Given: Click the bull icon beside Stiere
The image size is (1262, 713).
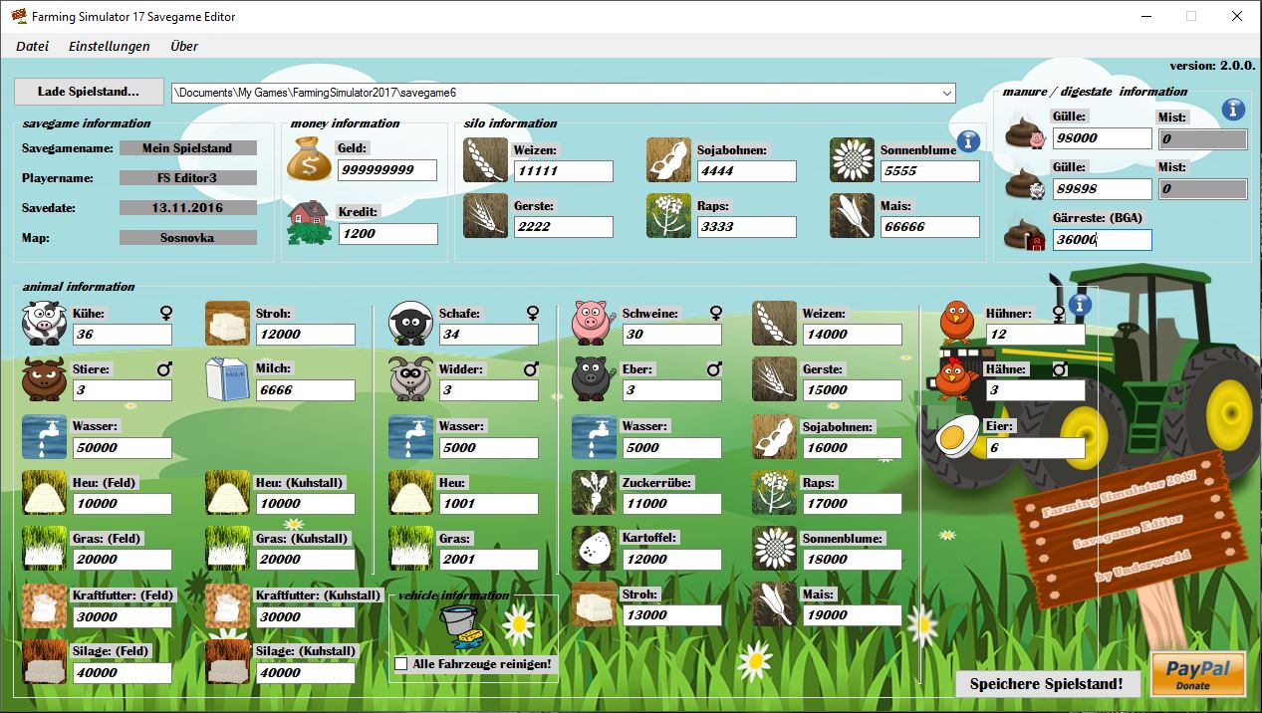Looking at the screenshot, I should 44,379.
